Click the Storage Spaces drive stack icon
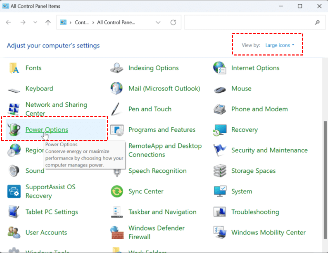The image size is (328, 253). tap(220, 171)
